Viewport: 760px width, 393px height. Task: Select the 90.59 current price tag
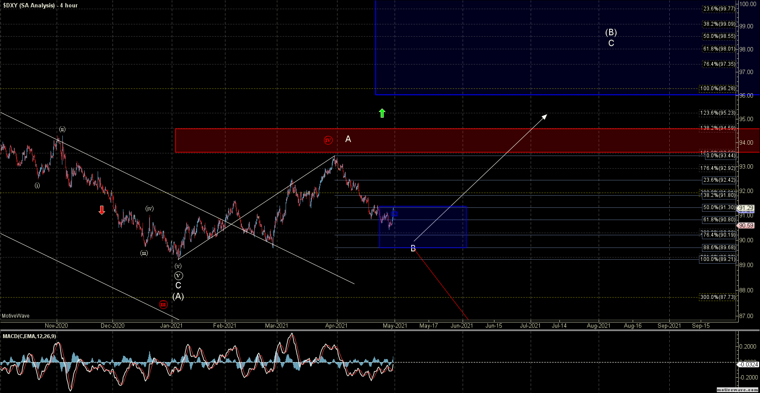(x=746, y=225)
